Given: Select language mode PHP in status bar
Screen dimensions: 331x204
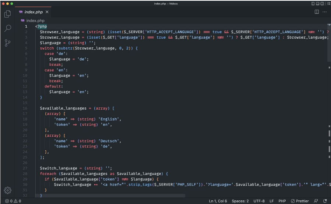Looking at the screenshot, I should 282,201.
